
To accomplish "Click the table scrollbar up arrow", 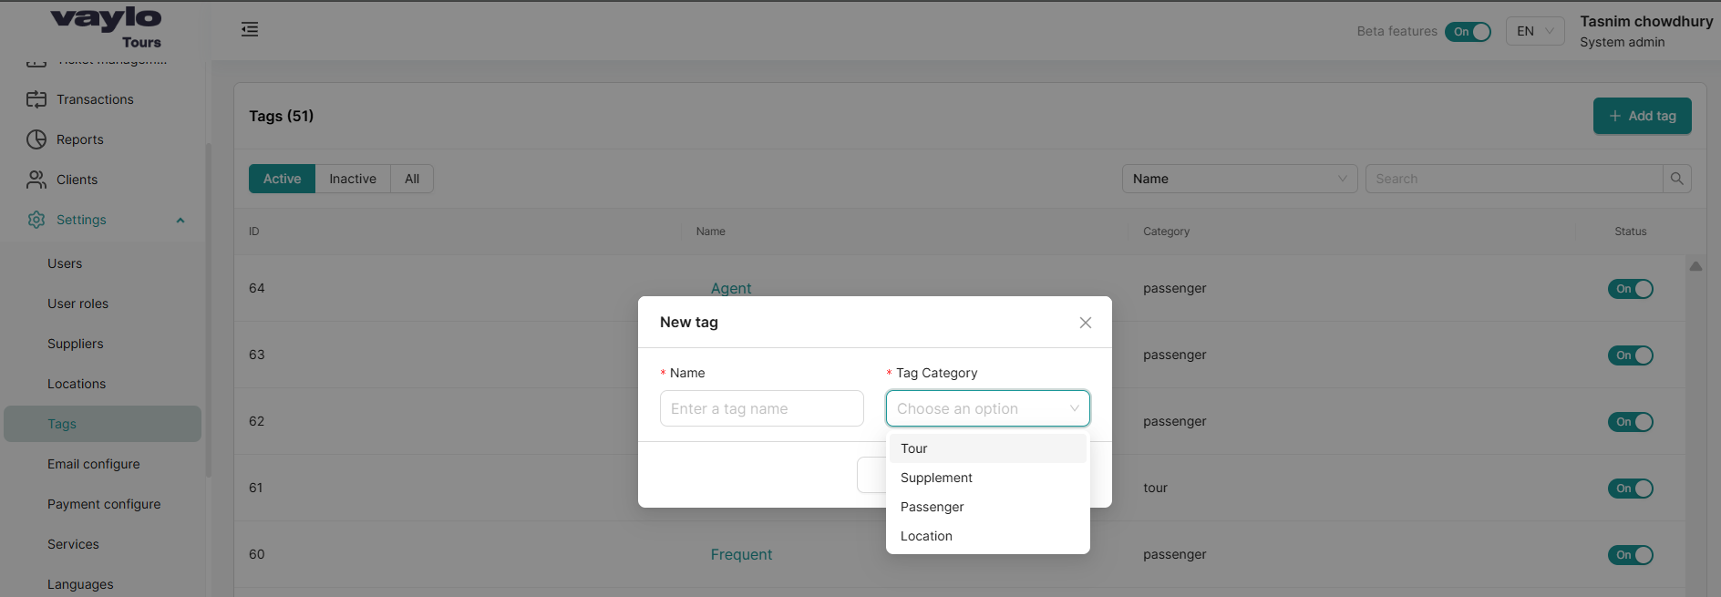I will coord(1695,266).
